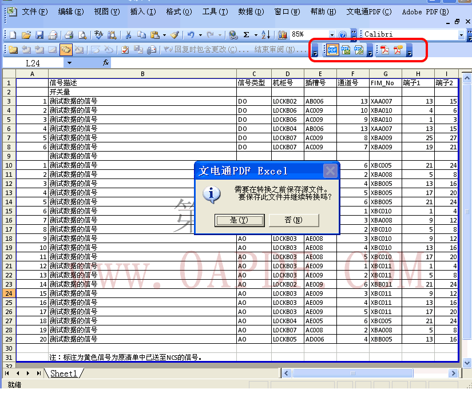This screenshot has height=401, width=472.
Task: Create Outlook task from reviewing toolbar
Action: (x=125, y=50)
